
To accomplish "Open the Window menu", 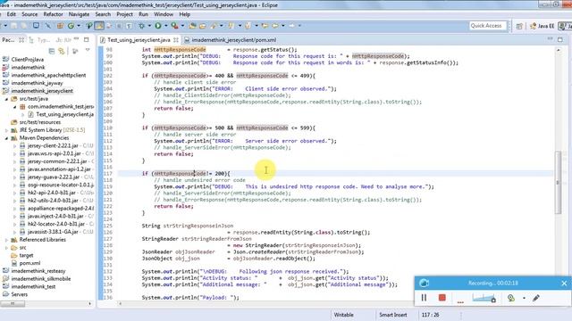I will (164, 14).
